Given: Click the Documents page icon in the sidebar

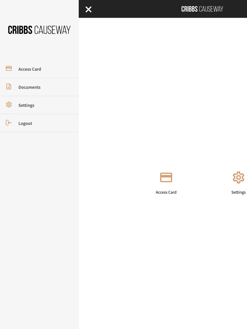Looking at the screenshot, I should (8, 86).
